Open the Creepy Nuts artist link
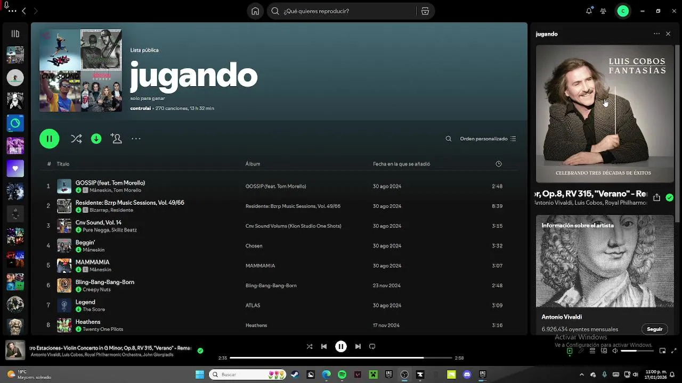Viewport: 682px width, 383px height. coord(96,290)
